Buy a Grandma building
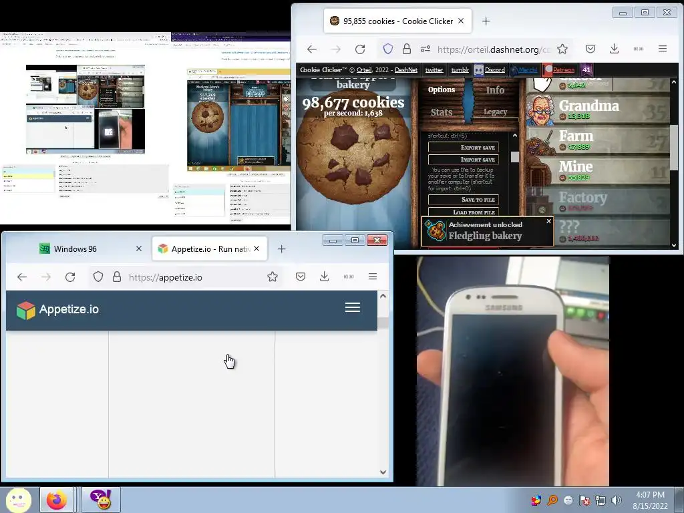 (598, 109)
